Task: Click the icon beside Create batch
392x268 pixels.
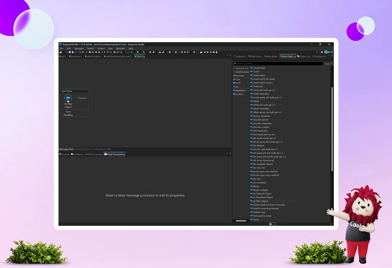Action: [251, 75]
